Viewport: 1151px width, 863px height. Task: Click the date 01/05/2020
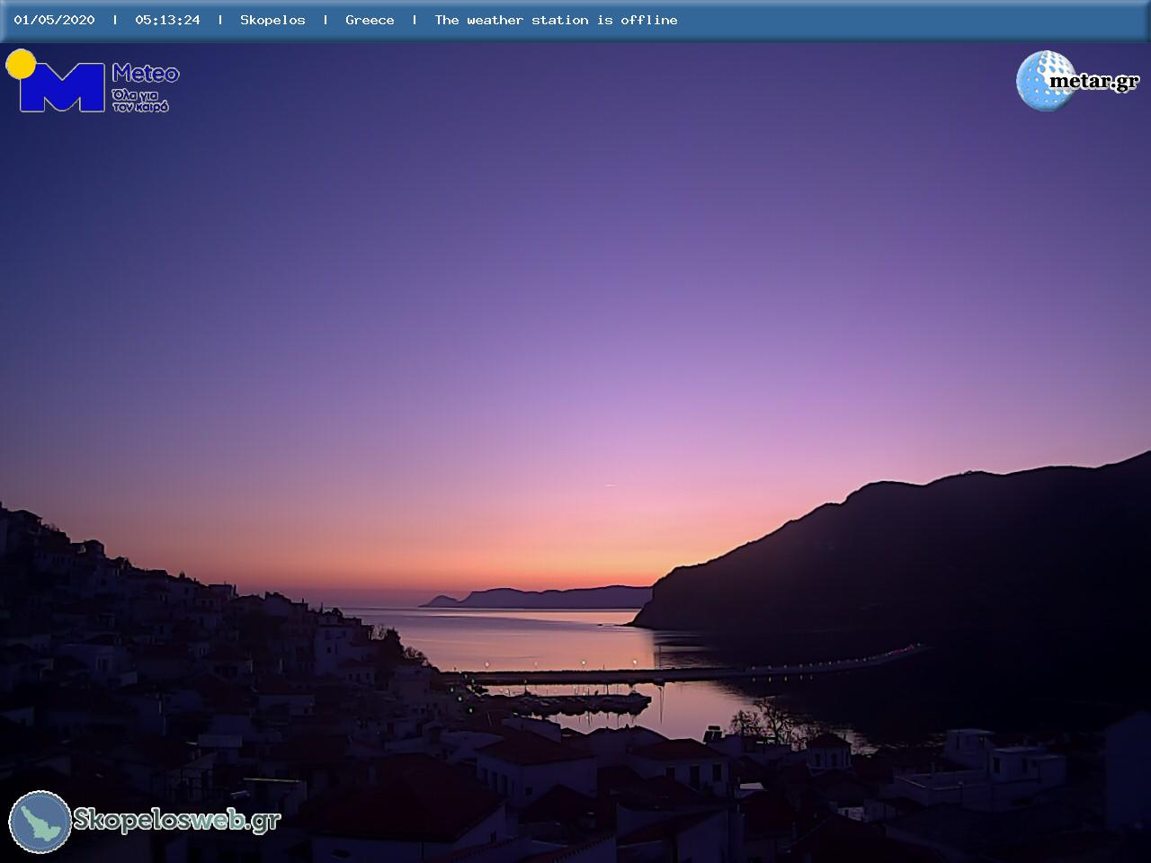pos(54,20)
